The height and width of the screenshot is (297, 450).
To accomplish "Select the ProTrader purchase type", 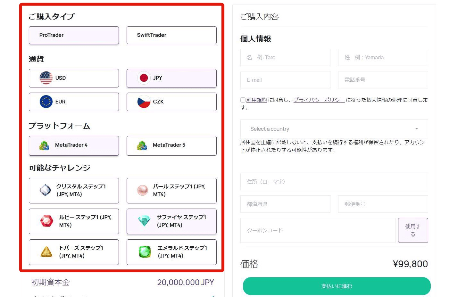I will pos(74,35).
